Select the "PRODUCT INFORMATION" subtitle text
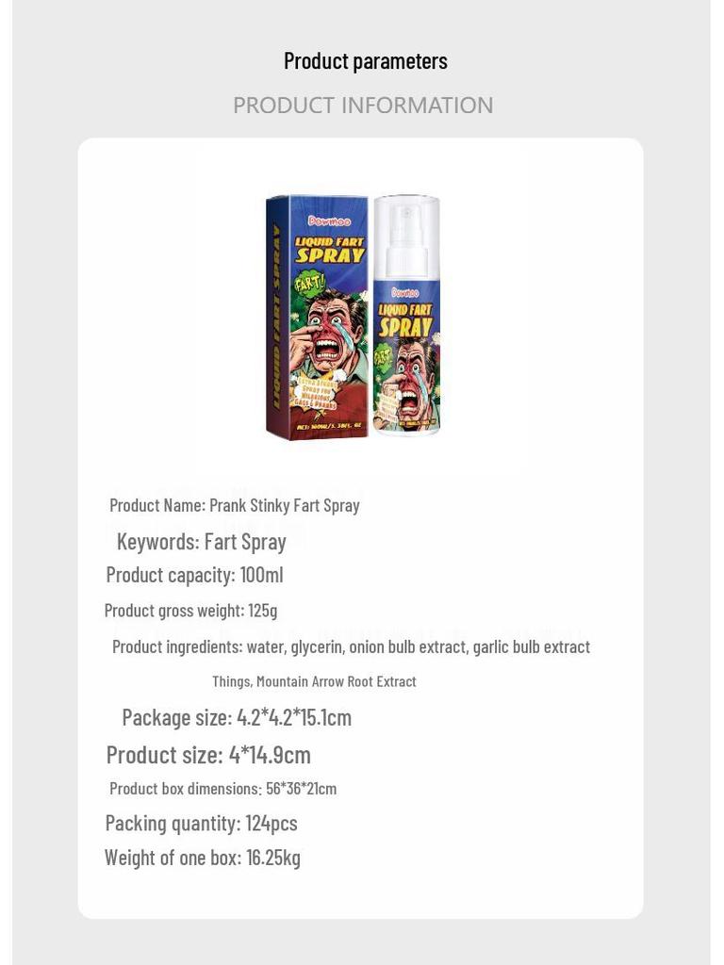Screen dimensions: 724x965 click(x=363, y=106)
